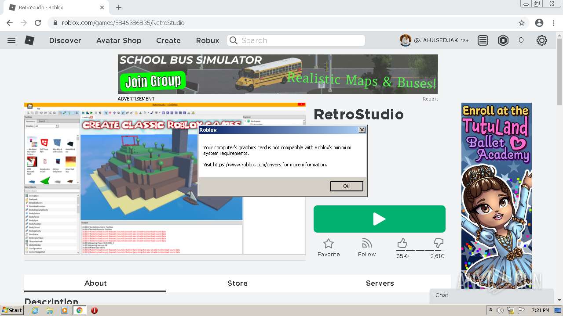
Task: Open the settings gear icon
Action: click(542, 40)
